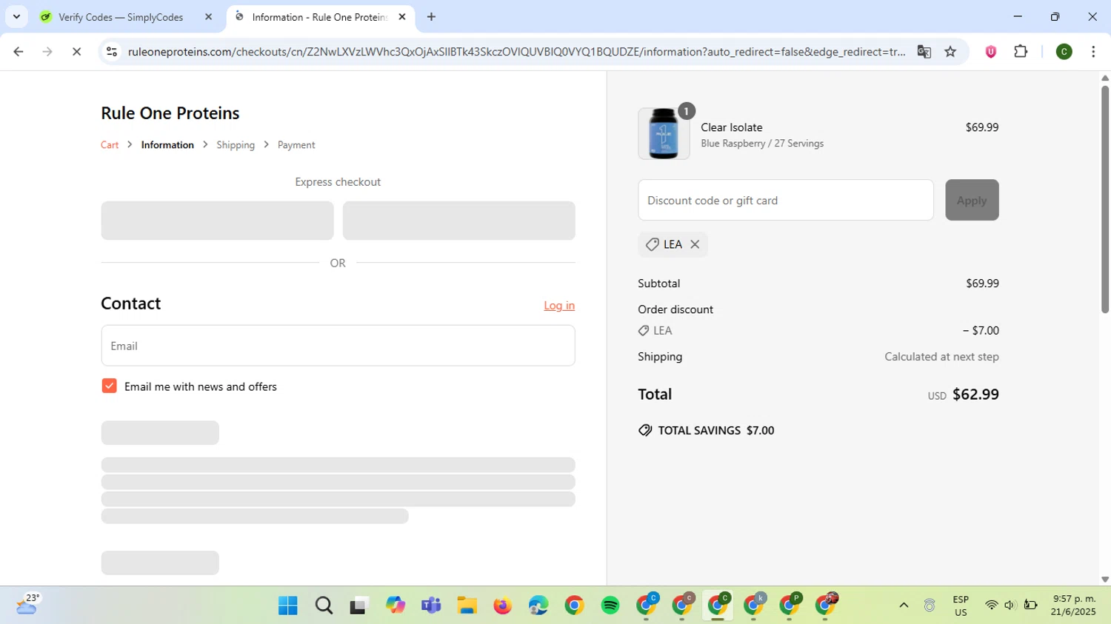Screen dimensions: 1111x624
Task: Click the $62.99 total amount
Action: 975,395
